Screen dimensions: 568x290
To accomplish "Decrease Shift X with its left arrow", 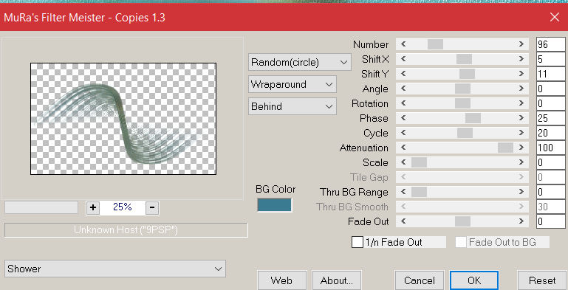I will [x=403, y=59].
